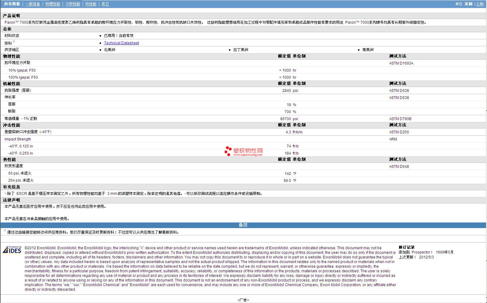Select the 抗张强度（屈服）row label
This screenshot has height=303, width=487.
(18, 90)
